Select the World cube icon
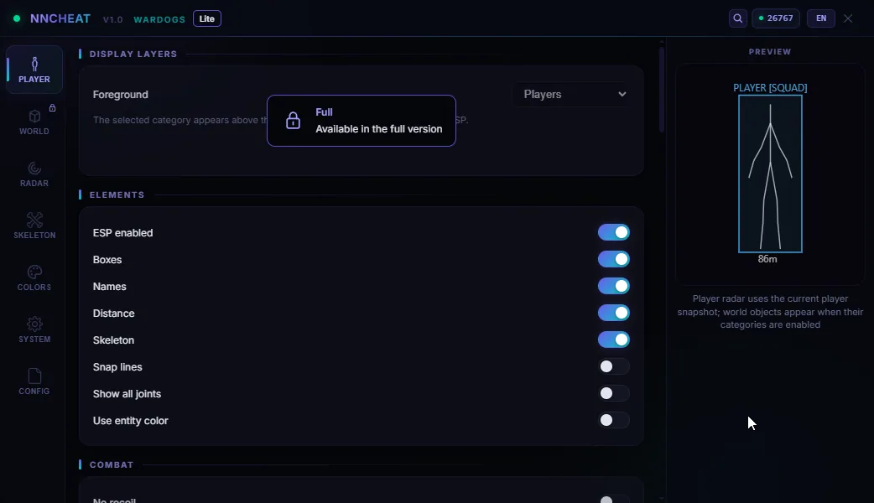The image size is (874, 503). pyautogui.click(x=34, y=116)
